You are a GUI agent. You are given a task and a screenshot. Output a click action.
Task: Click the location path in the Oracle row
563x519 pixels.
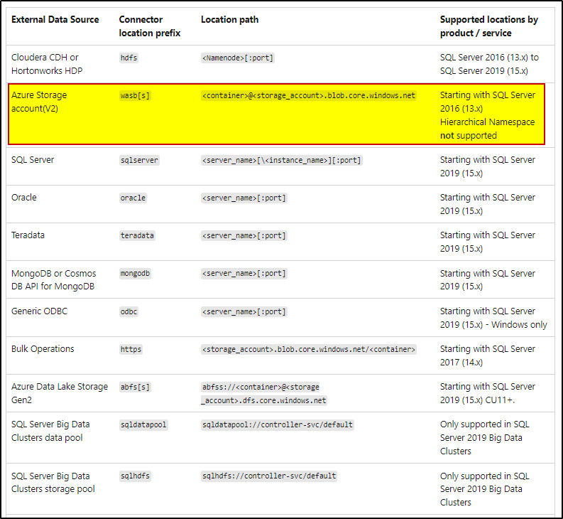point(244,198)
